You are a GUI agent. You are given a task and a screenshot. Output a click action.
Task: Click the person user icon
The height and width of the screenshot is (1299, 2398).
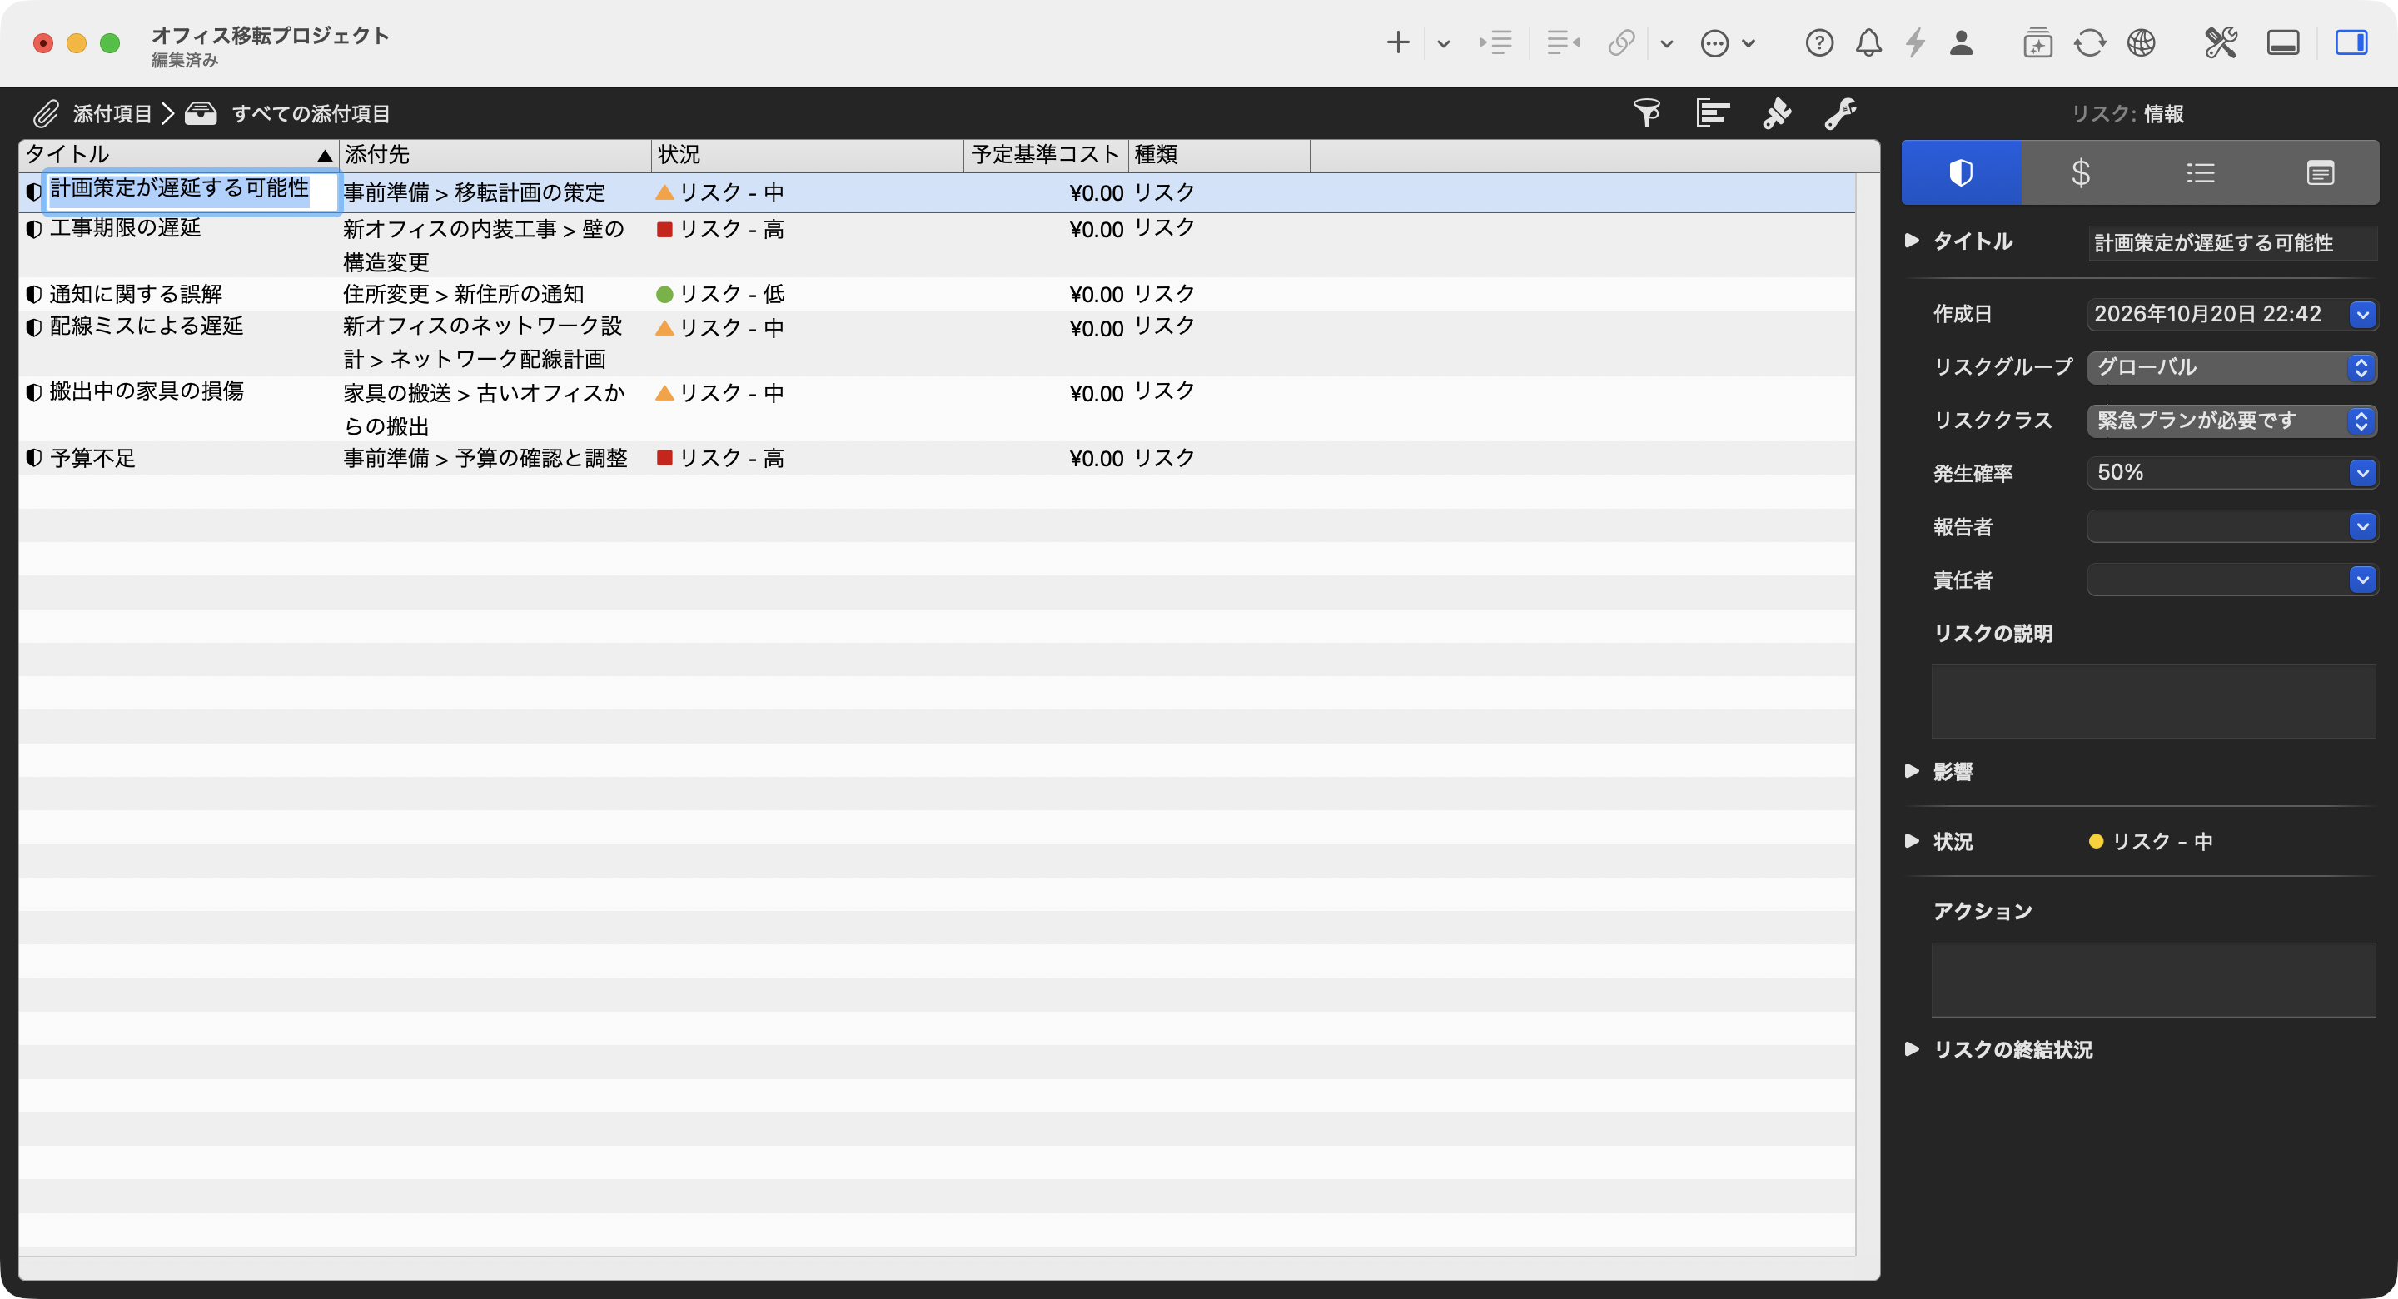pos(1962,42)
